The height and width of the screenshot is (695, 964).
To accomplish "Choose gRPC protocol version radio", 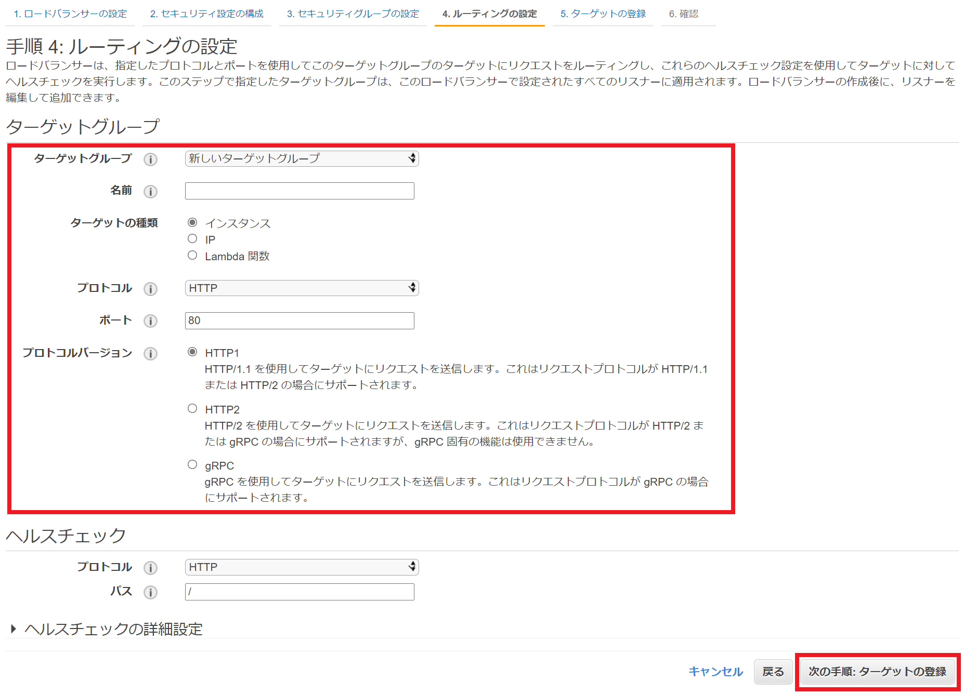I will pos(192,464).
